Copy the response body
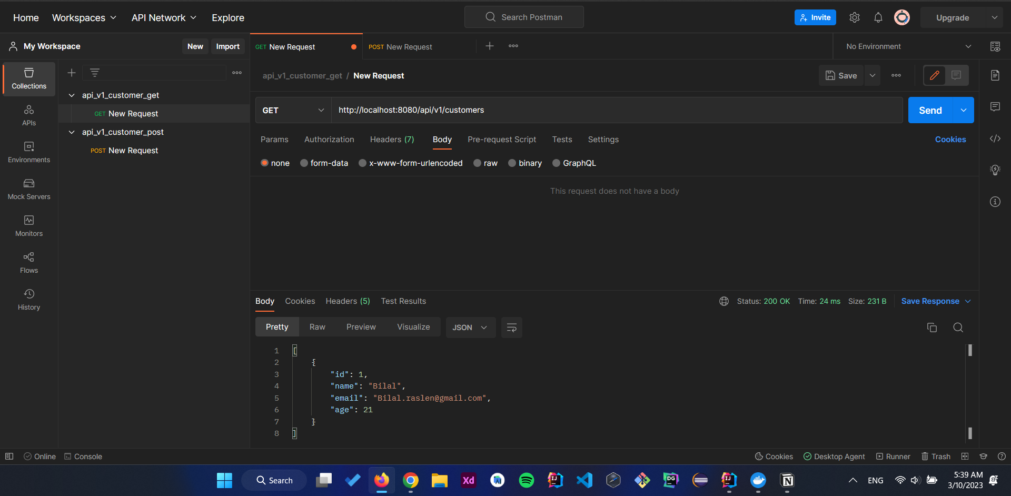The height and width of the screenshot is (496, 1011). tap(931, 327)
